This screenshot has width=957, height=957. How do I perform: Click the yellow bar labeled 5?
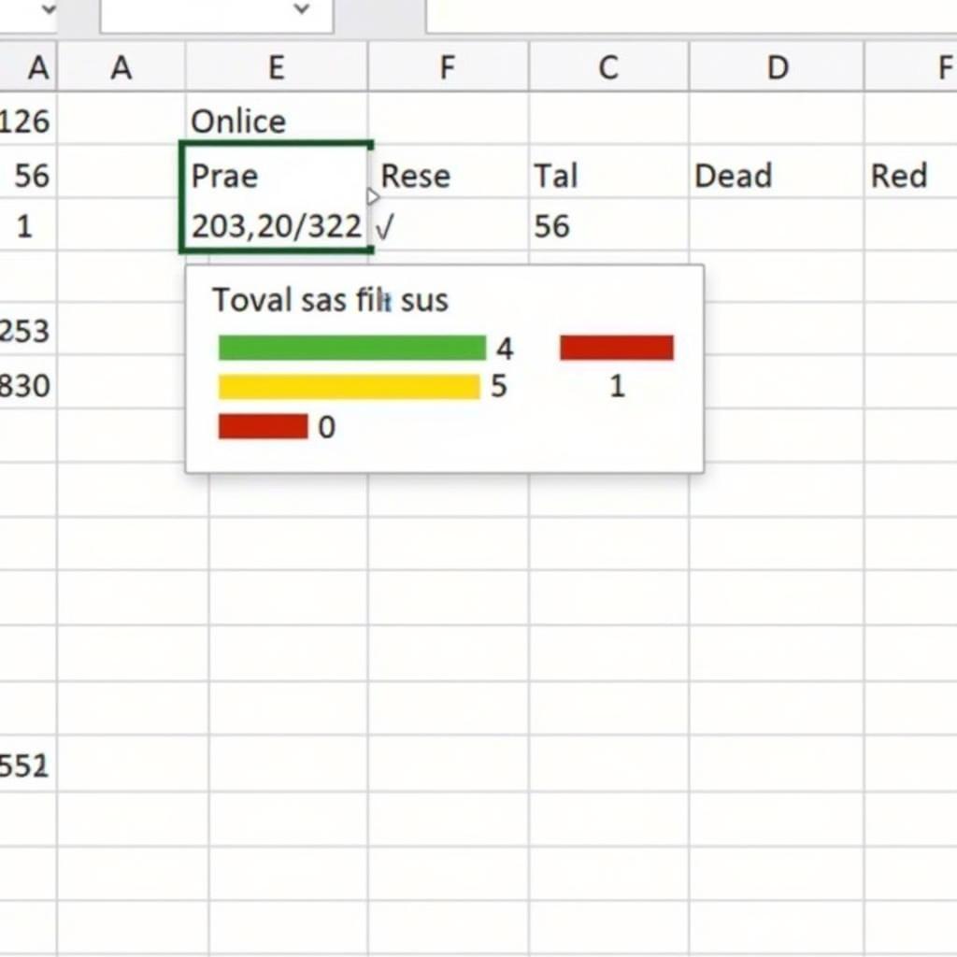click(x=349, y=387)
